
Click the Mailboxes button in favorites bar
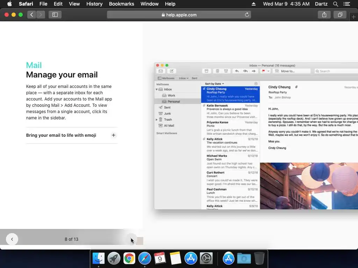(166, 78)
